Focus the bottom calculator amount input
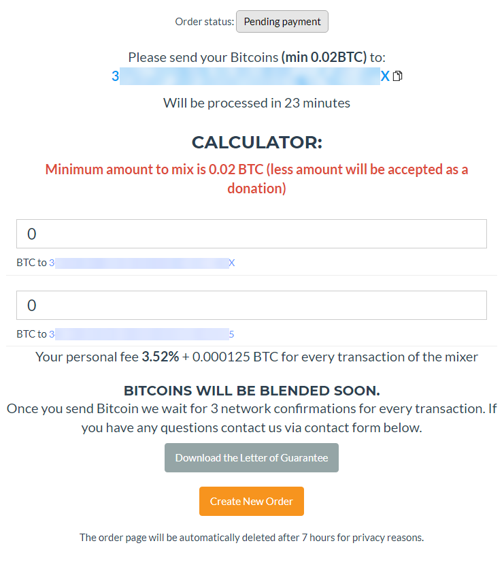504x569 pixels. point(252,305)
